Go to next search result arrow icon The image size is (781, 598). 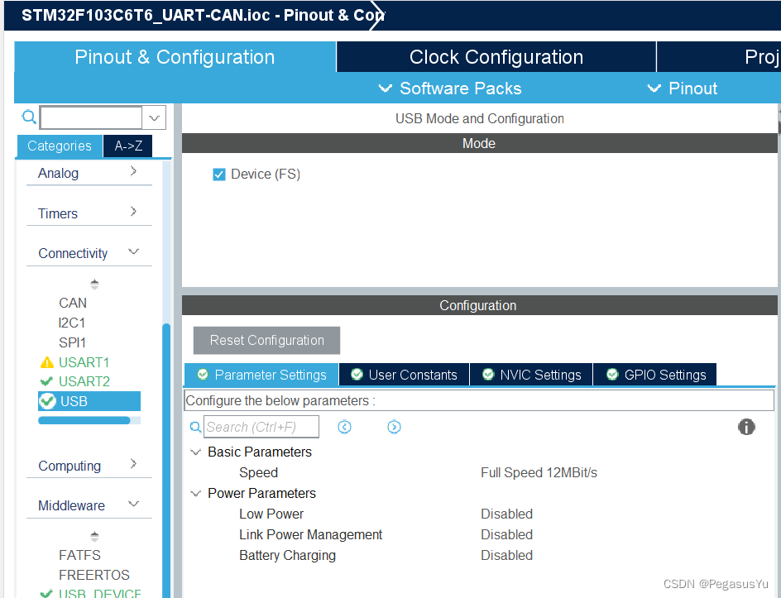click(x=394, y=427)
